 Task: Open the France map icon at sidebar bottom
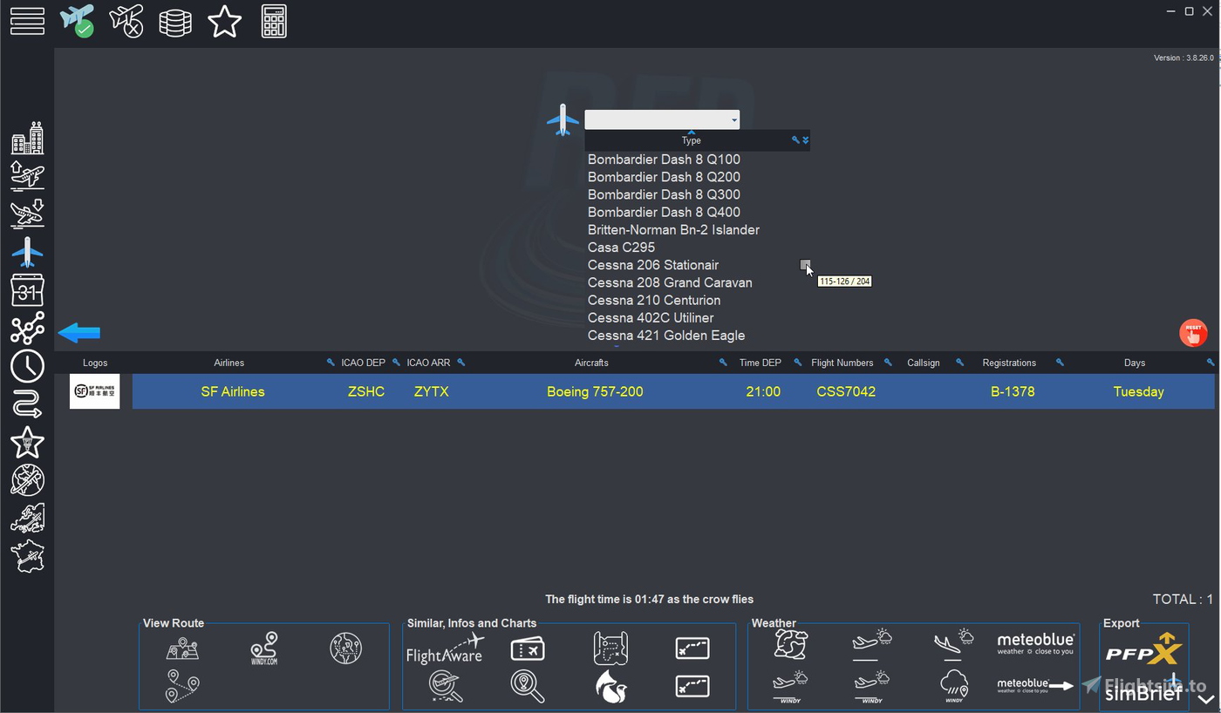click(27, 556)
